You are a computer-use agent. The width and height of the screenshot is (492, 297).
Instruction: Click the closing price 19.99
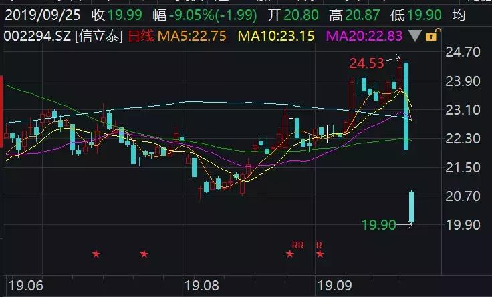click(125, 15)
